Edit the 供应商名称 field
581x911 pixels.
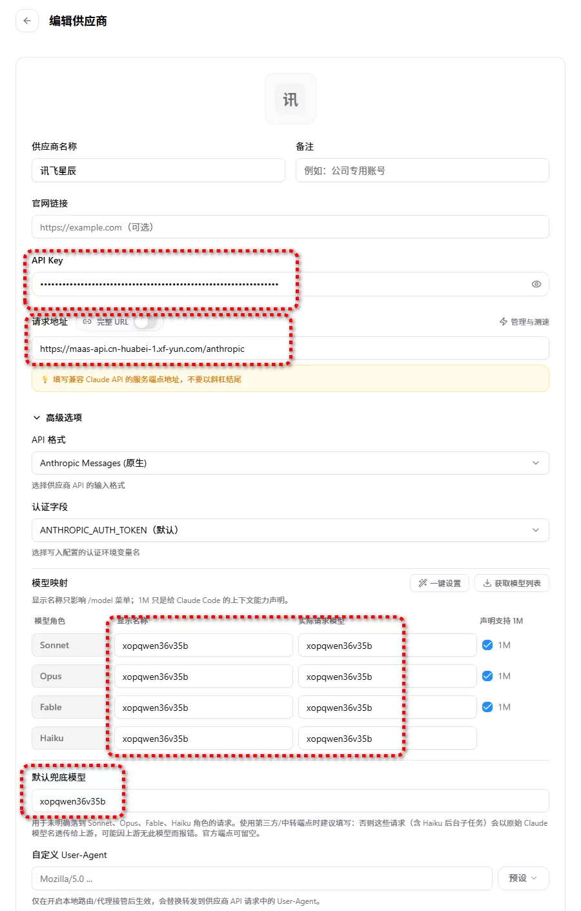coord(158,170)
